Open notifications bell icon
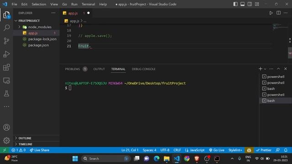The height and width of the screenshot is (164, 292). [286, 150]
